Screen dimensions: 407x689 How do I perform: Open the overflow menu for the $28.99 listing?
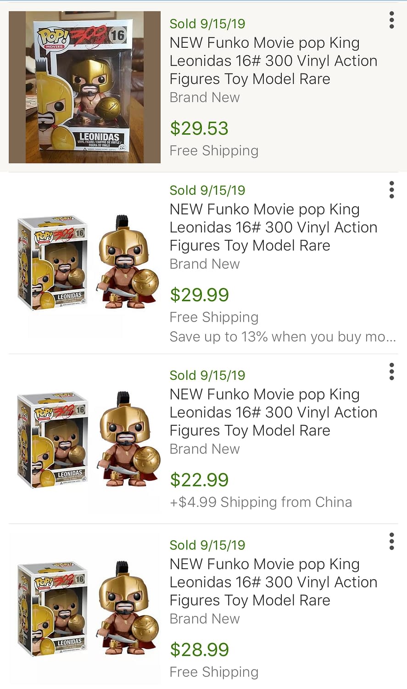pos(391,541)
